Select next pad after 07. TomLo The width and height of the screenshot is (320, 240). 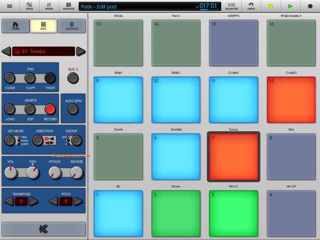tap(81, 51)
